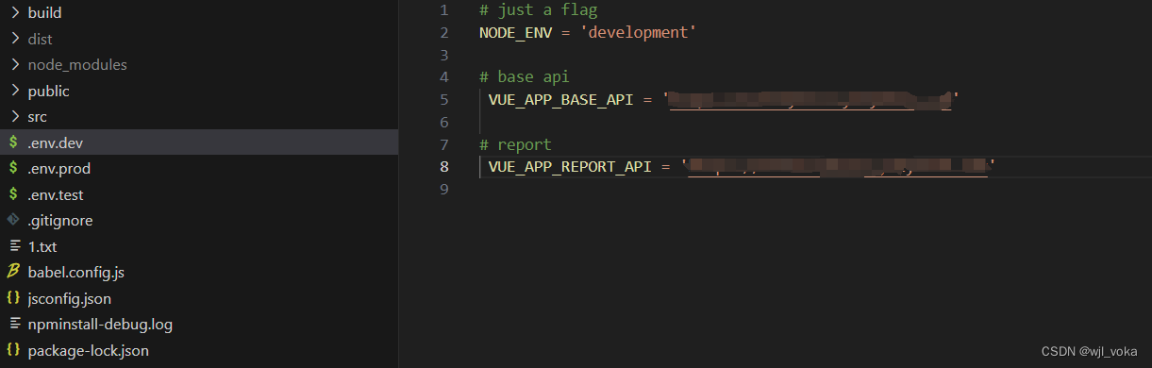
Task: Open package-lock.json in the explorer
Action: tap(89, 350)
